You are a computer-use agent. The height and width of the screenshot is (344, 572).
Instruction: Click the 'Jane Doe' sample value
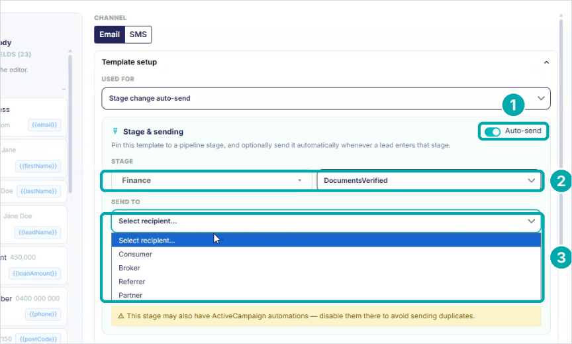pos(17,216)
